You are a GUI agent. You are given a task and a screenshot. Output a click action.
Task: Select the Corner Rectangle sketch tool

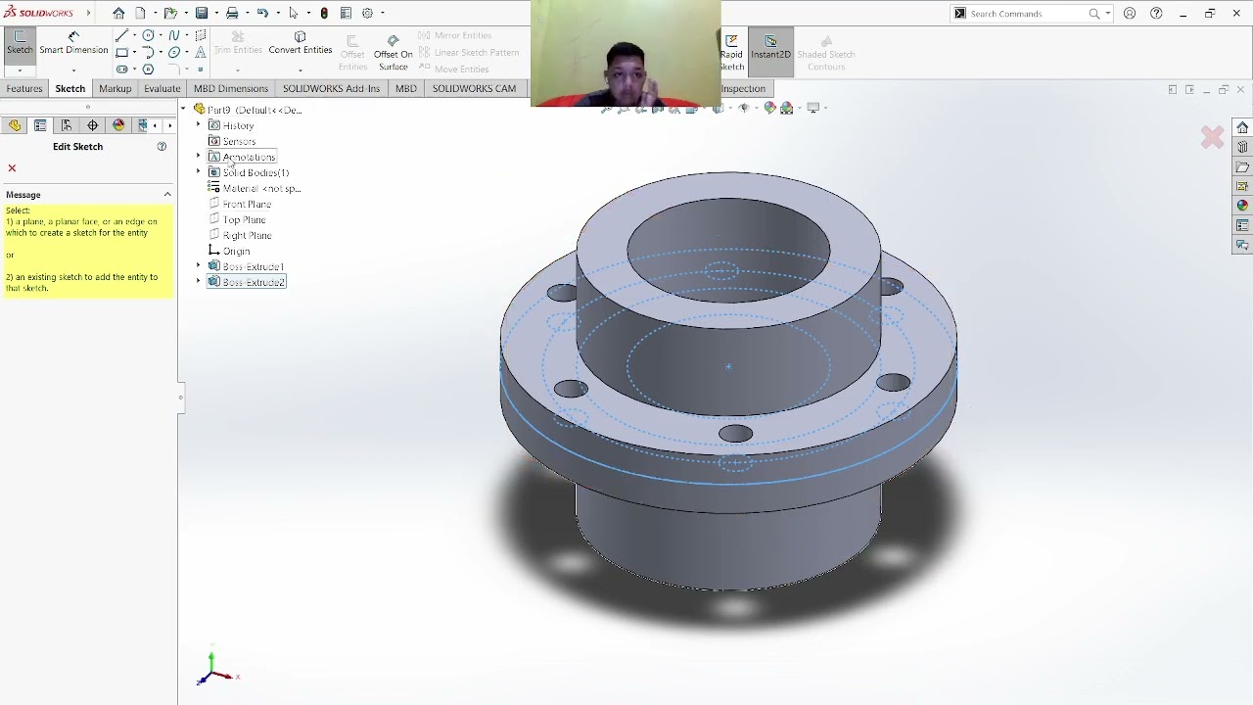(x=121, y=52)
